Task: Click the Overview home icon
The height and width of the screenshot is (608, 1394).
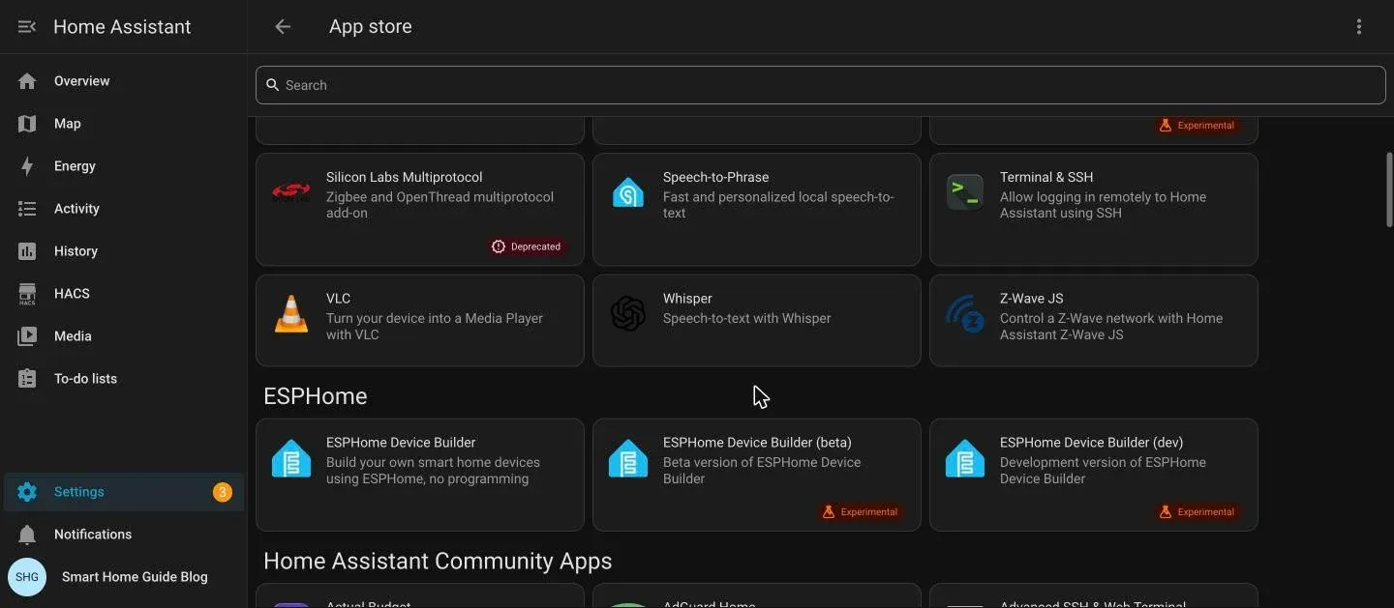Action: click(27, 81)
